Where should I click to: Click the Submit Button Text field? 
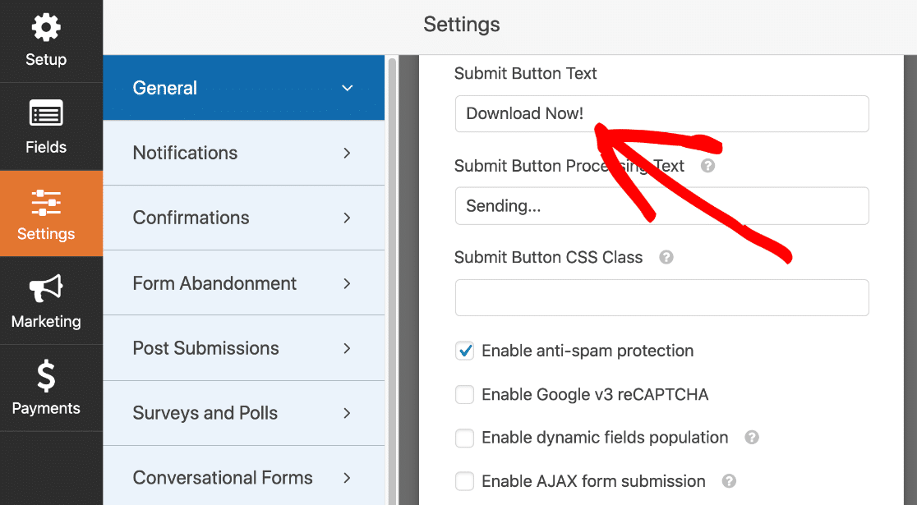(661, 114)
